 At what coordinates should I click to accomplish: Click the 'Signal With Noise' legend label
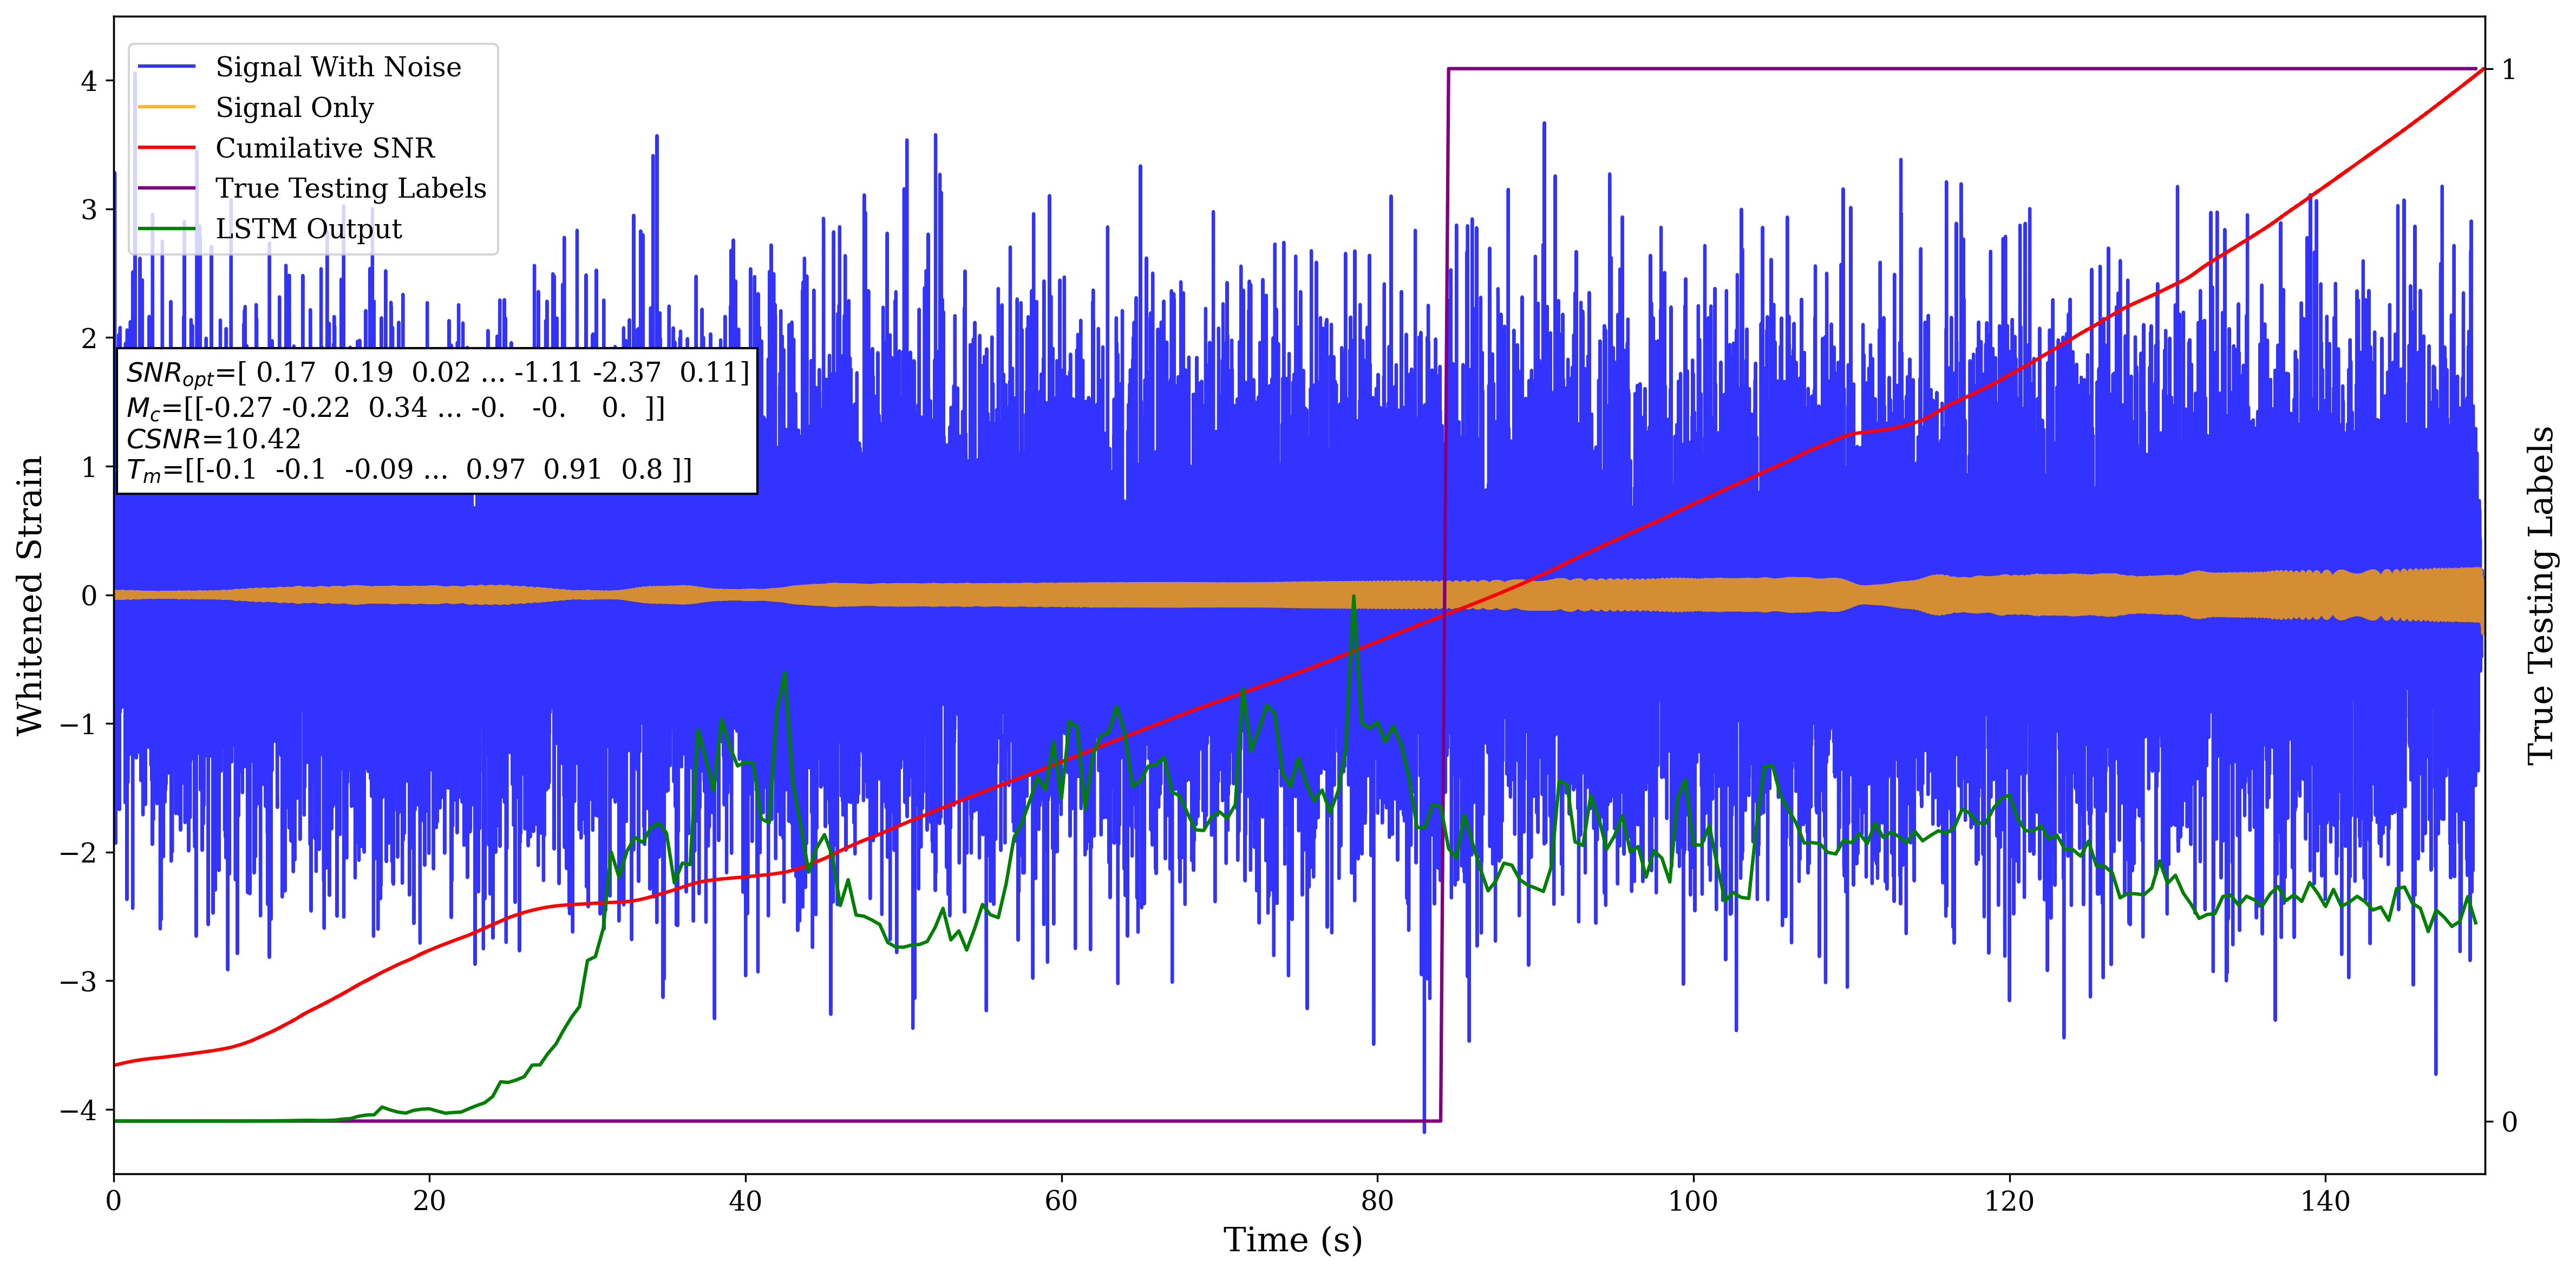[x=338, y=67]
